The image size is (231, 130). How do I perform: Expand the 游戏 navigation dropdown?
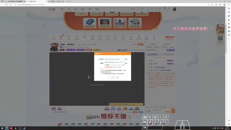point(90,9)
